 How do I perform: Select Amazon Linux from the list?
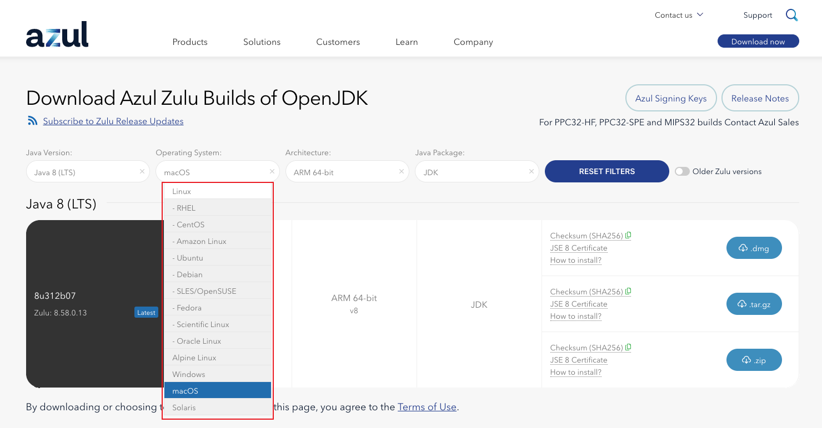218,241
